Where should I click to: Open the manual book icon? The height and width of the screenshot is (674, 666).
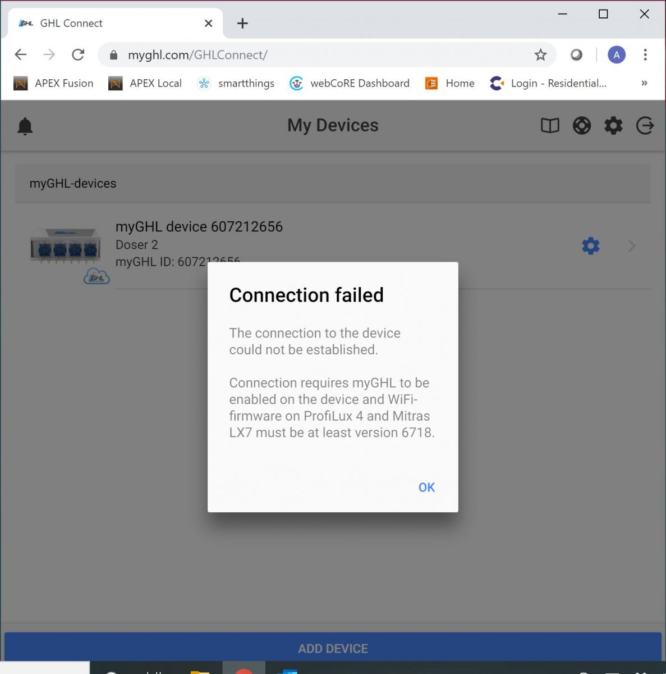550,125
